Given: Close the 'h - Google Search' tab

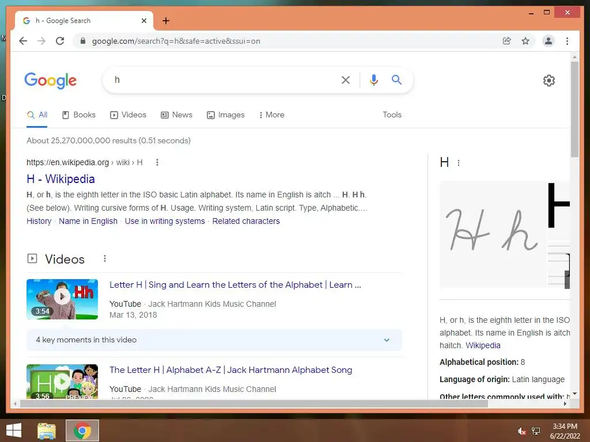Looking at the screenshot, I should tap(143, 21).
